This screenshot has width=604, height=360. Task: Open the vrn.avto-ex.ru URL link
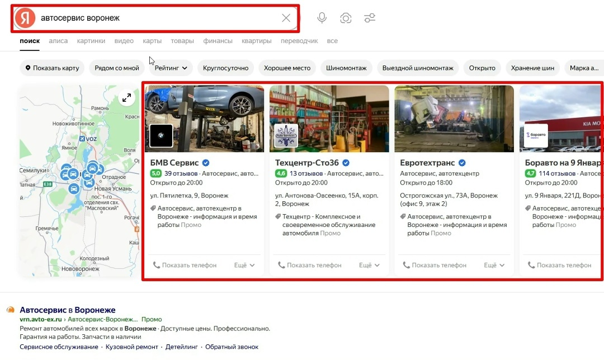point(41,319)
